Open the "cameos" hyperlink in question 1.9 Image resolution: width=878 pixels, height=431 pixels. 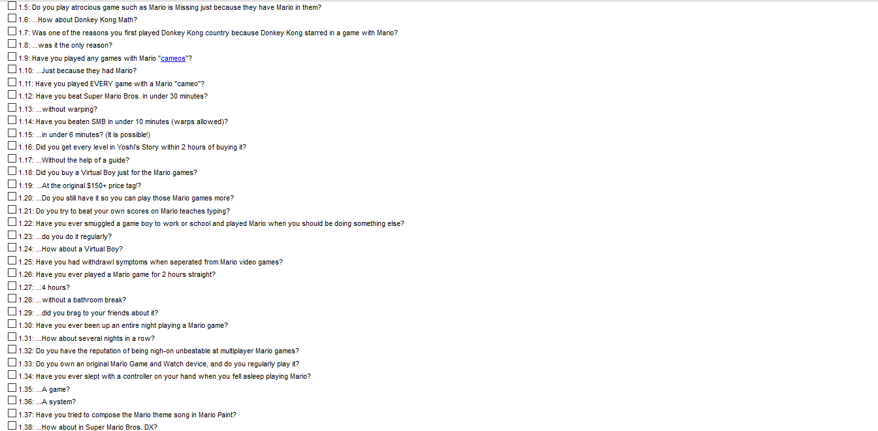pos(173,58)
